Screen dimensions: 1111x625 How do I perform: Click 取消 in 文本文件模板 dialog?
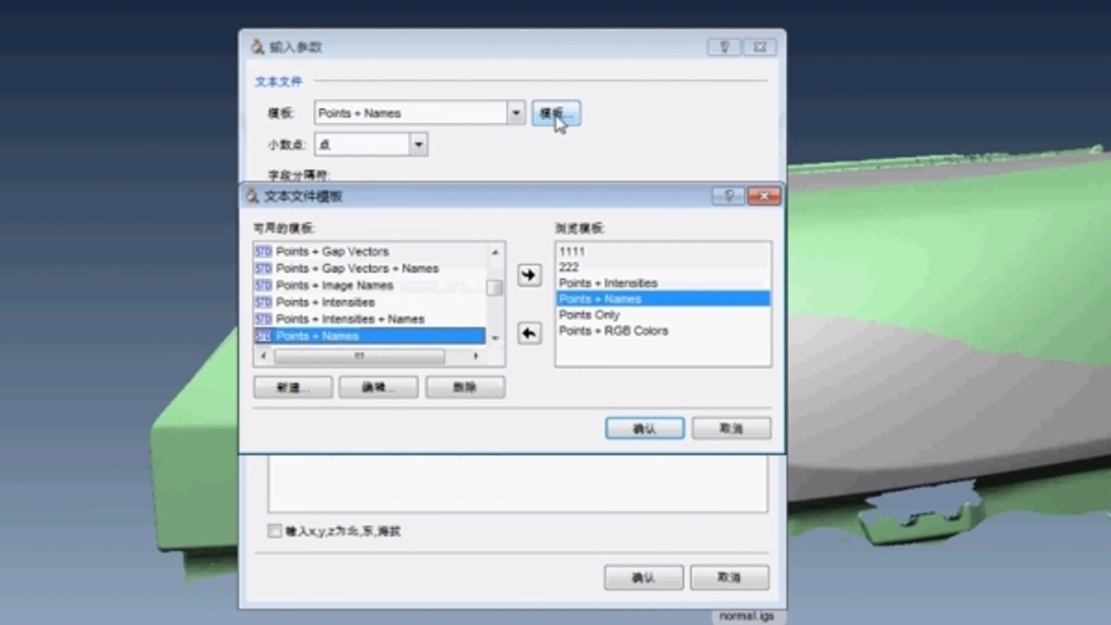pyautogui.click(x=731, y=429)
